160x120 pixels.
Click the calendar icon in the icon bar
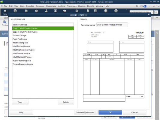26,11
